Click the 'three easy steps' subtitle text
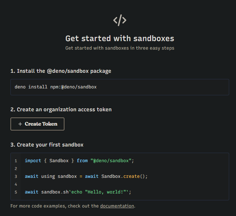Screen dimensions: 236x216 (x=119, y=48)
